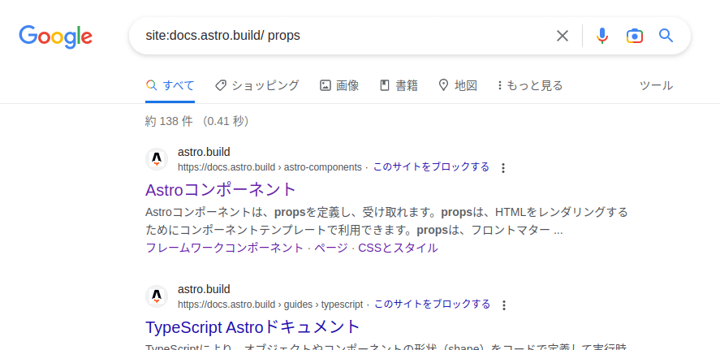Block site link on typescript result
This screenshot has height=350, width=720.
tap(432, 304)
